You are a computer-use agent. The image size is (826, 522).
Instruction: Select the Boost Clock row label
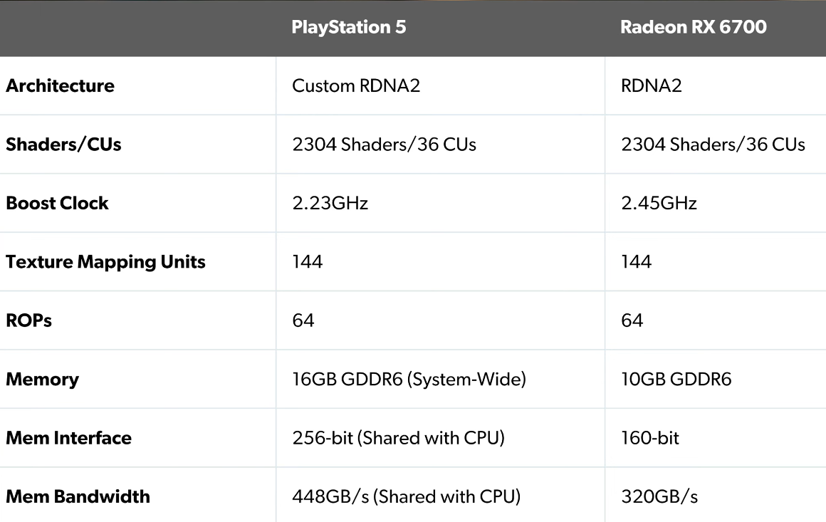click(x=57, y=203)
